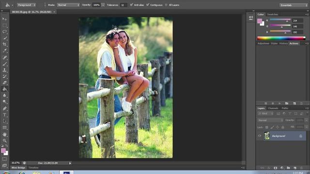
Task: Select the Healing Brush tool
Action: pos(4,58)
